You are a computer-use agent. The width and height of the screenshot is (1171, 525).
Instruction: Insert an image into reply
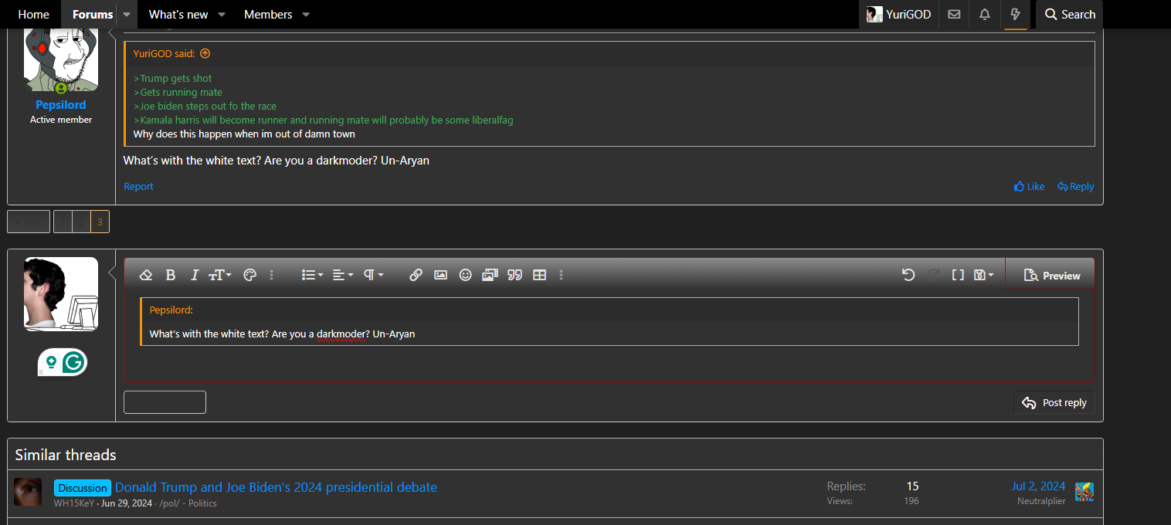440,275
